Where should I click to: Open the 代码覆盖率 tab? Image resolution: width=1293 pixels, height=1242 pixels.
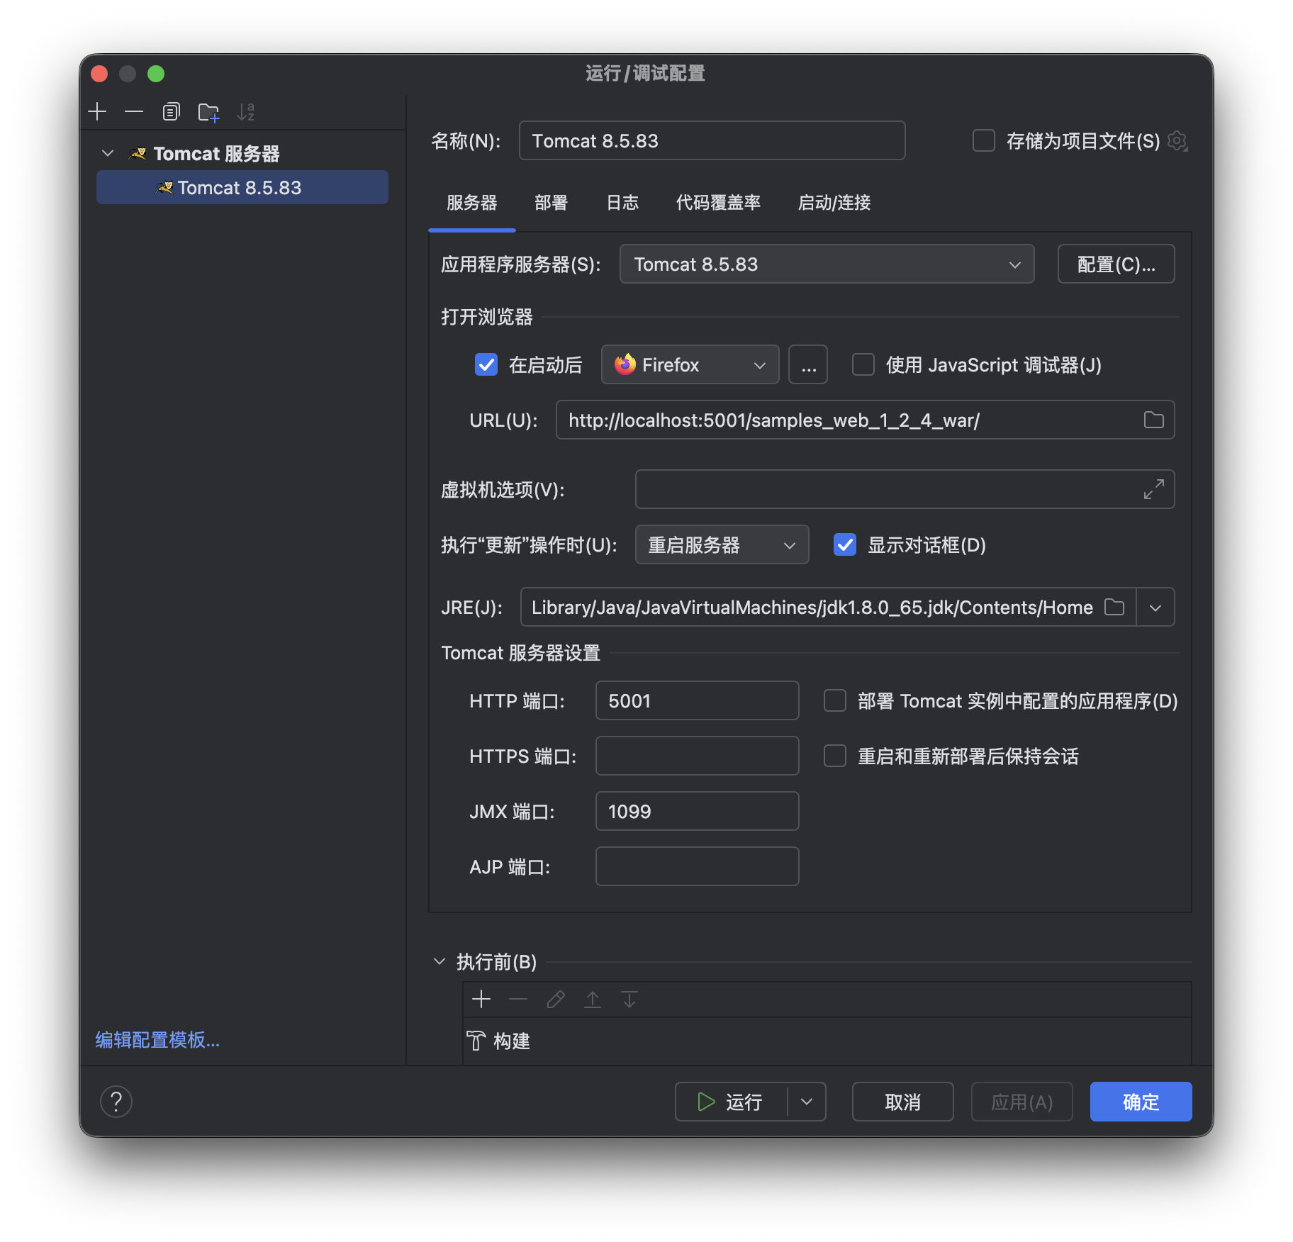(x=717, y=203)
